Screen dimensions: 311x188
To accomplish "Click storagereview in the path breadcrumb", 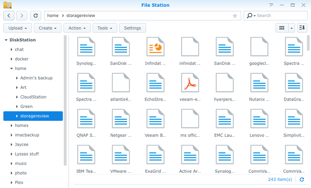I will click(80, 15).
